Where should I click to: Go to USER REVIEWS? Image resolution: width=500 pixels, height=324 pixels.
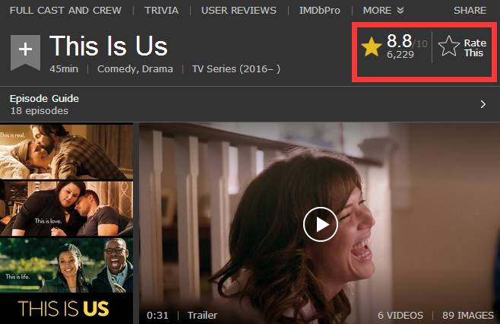tap(239, 10)
